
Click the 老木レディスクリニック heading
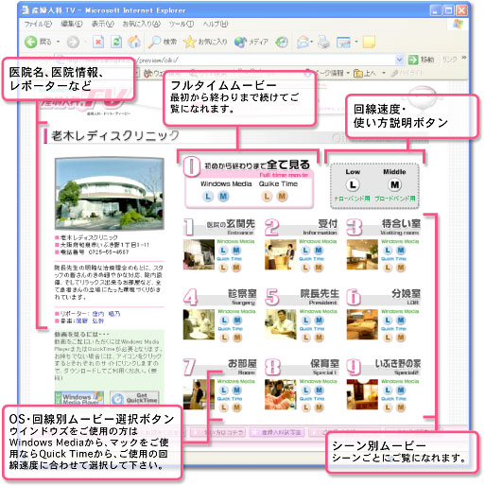pos(115,136)
